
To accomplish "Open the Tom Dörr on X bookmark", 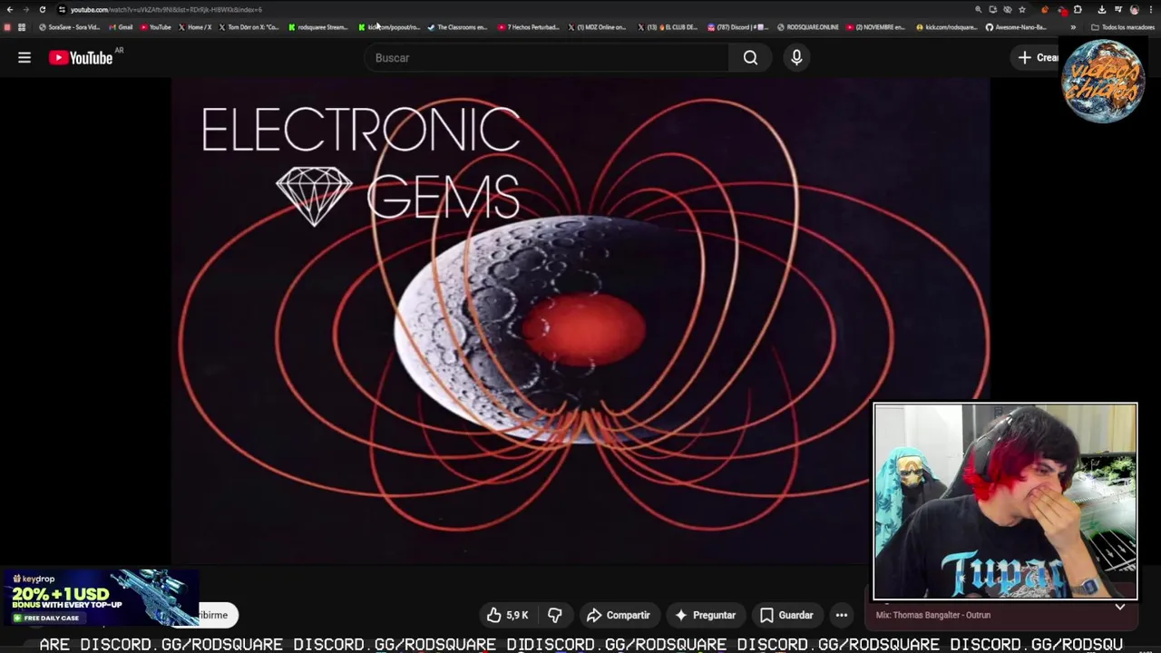I will click(x=249, y=27).
